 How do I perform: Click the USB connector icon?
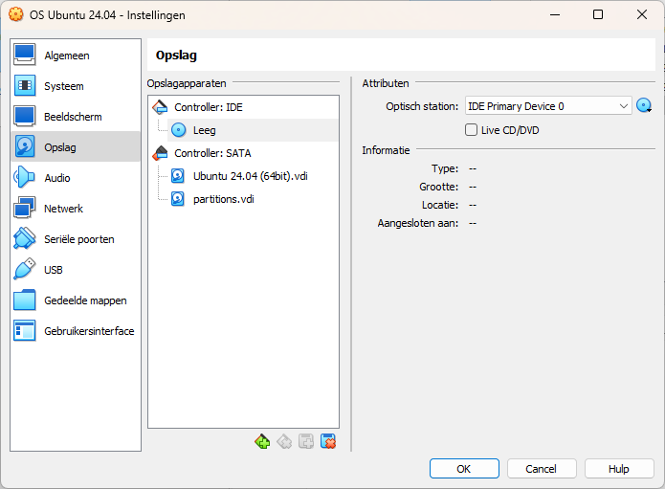pos(24,269)
